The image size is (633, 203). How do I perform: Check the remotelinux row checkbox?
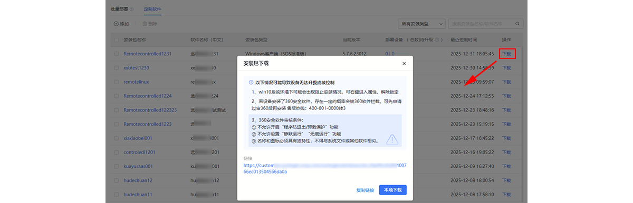tap(116, 82)
